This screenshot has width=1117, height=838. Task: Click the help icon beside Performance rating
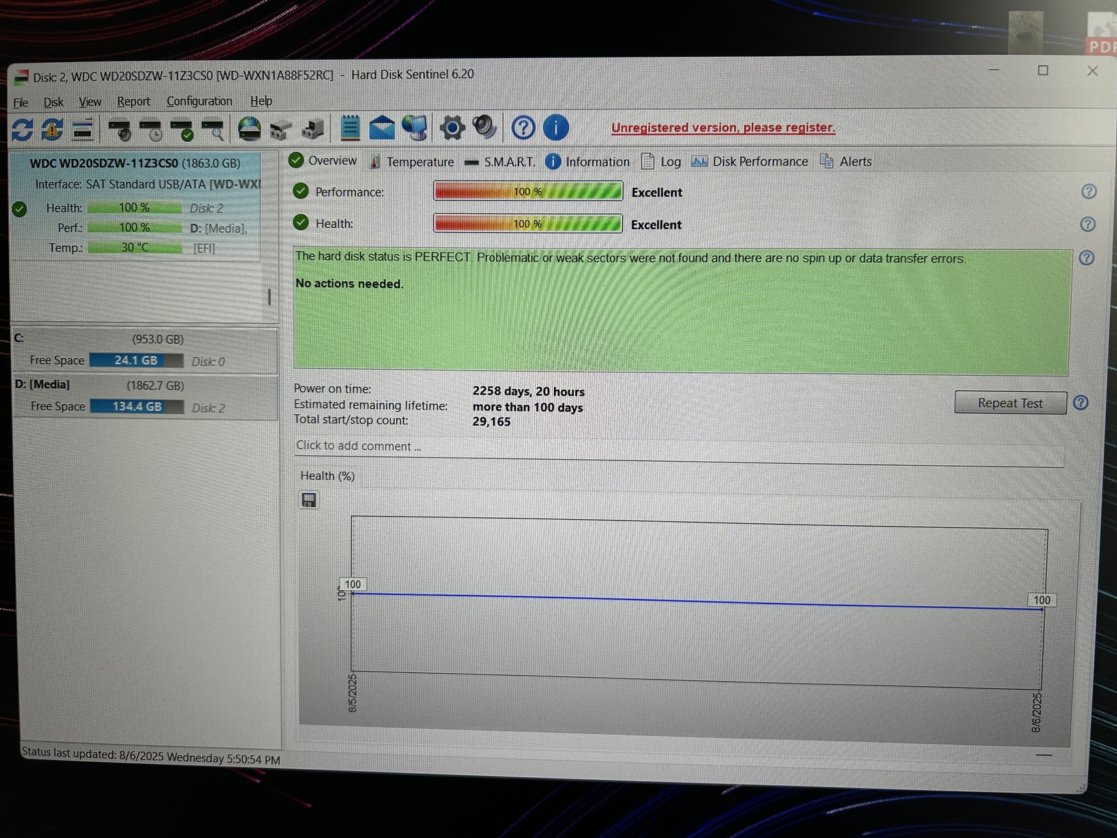1089,192
